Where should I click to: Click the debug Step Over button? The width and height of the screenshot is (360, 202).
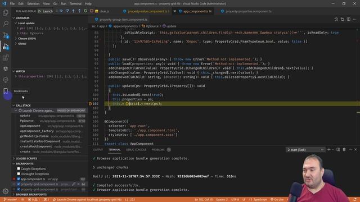click(x=67, y=11)
